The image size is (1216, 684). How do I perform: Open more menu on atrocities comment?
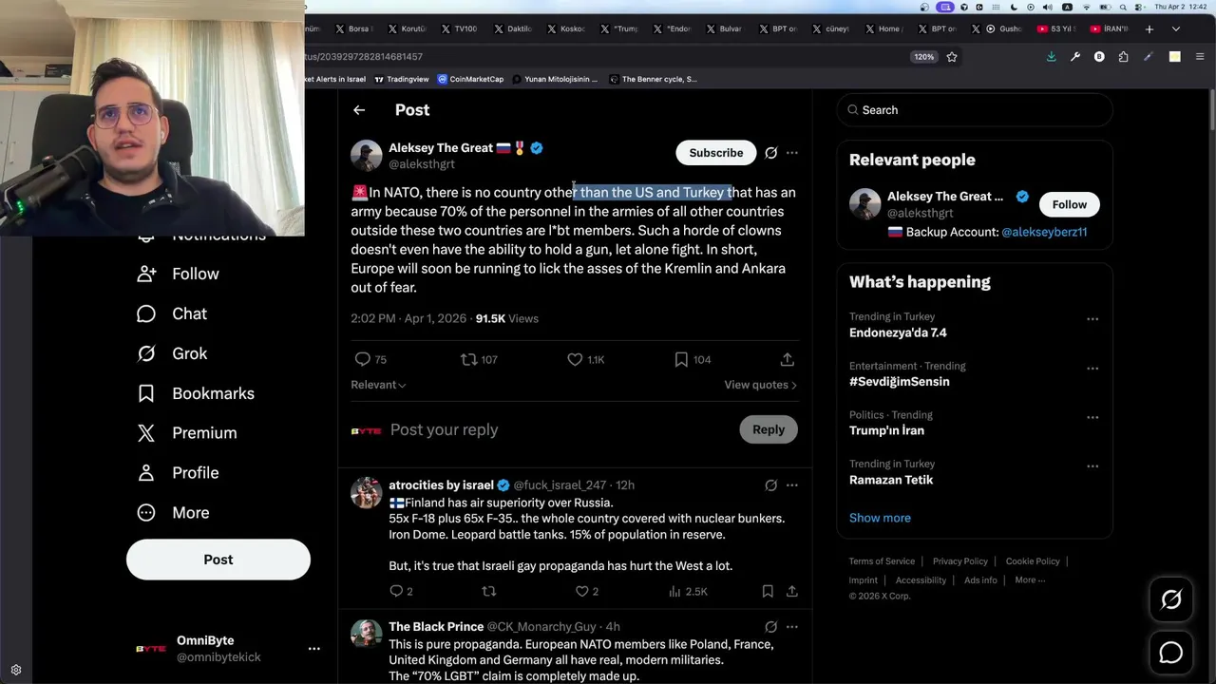point(792,485)
